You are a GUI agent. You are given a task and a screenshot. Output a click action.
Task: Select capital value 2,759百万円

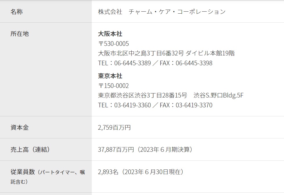click(114, 127)
